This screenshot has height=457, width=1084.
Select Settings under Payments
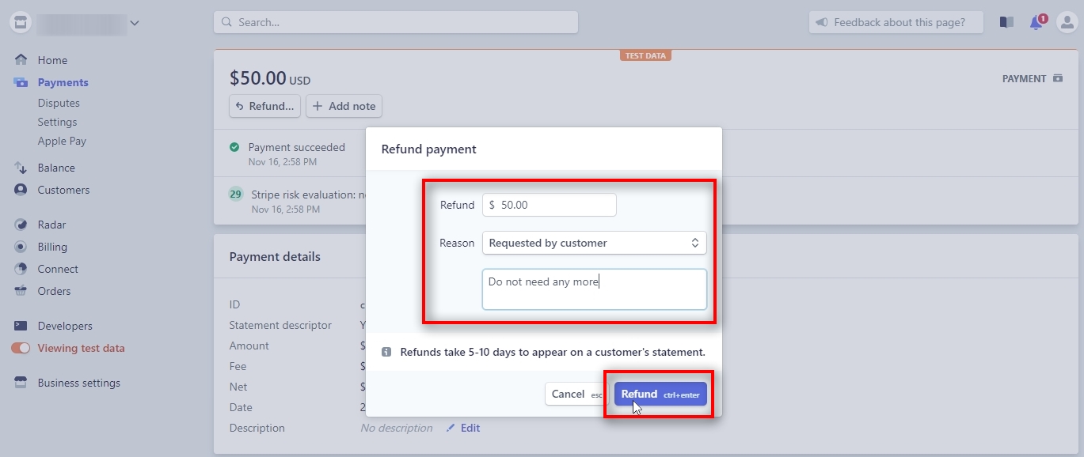point(57,122)
